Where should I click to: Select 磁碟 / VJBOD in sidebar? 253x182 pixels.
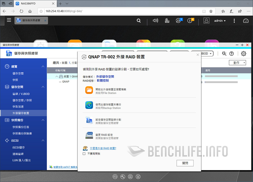pos(21,94)
